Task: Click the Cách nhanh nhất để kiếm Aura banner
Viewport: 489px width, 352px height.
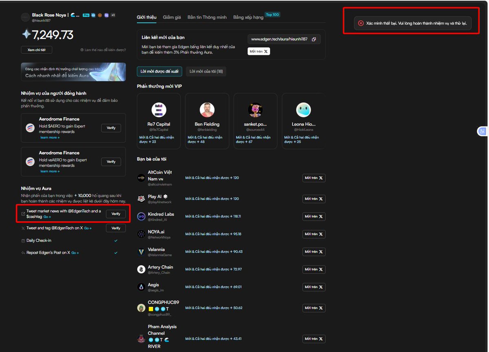Action: pos(73,72)
